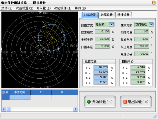Image resolution: width=158 pixels, height=119 pixels.
Task: Click the 退出试验(F3) button
Action: coord(136,102)
